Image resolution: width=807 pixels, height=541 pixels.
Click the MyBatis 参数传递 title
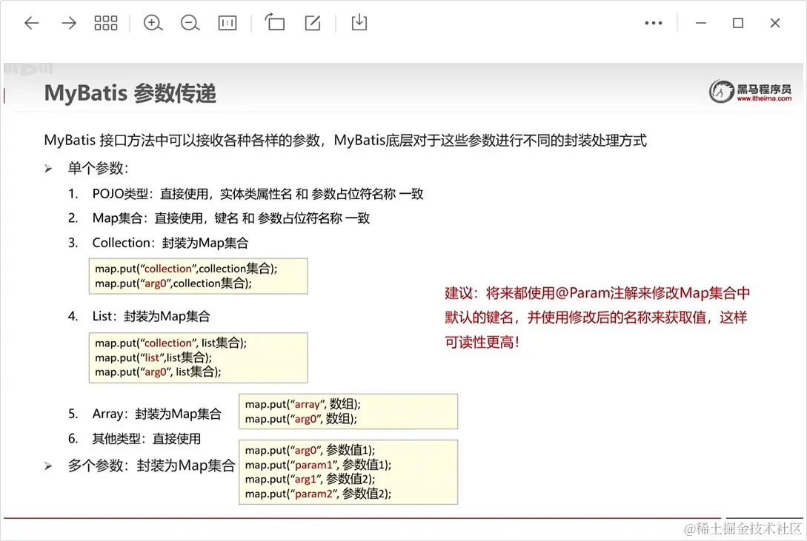130,93
